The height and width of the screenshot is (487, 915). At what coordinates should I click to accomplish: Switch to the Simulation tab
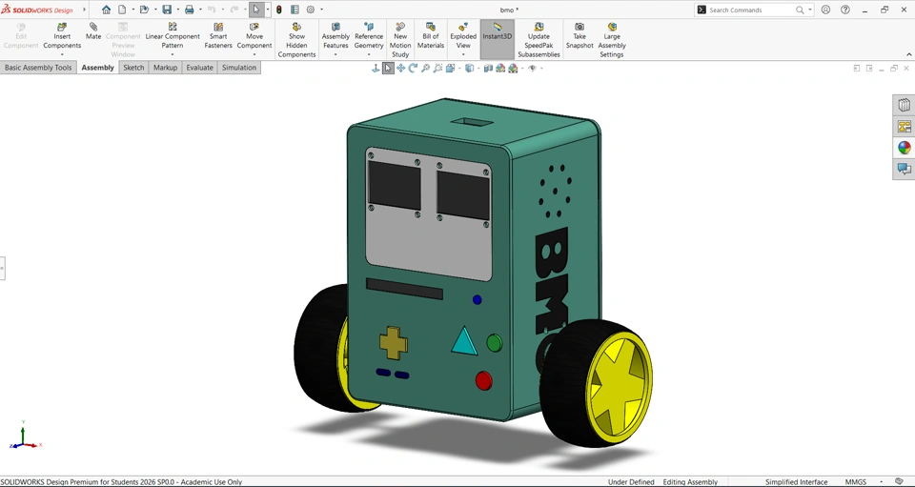click(x=239, y=68)
